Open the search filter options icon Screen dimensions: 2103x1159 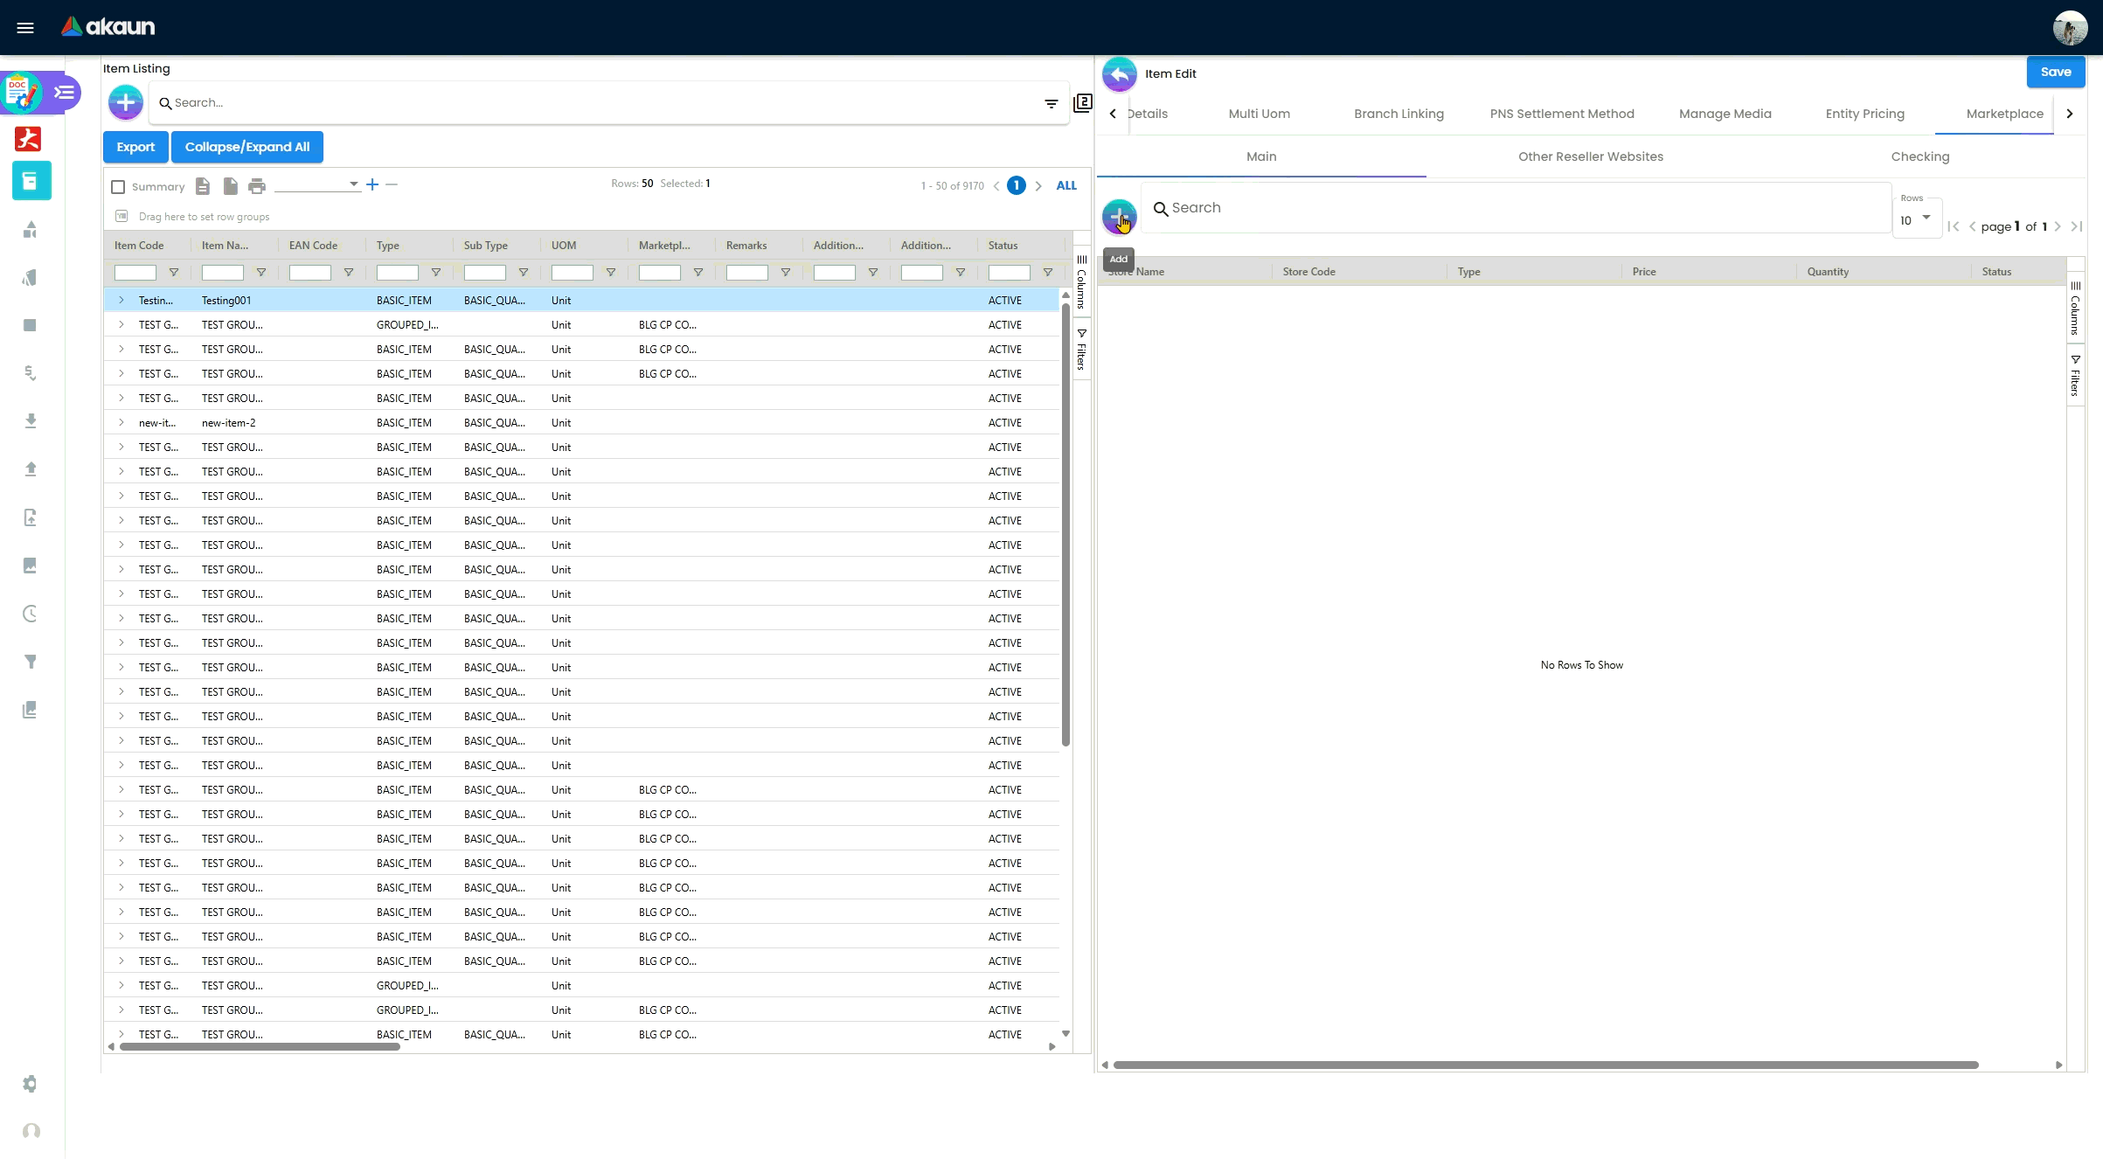[1051, 103]
